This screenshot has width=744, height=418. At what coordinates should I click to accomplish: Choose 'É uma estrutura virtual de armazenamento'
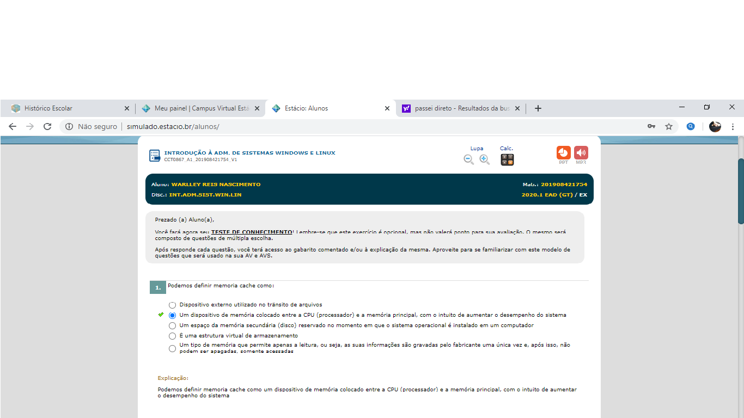click(x=173, y=336)
